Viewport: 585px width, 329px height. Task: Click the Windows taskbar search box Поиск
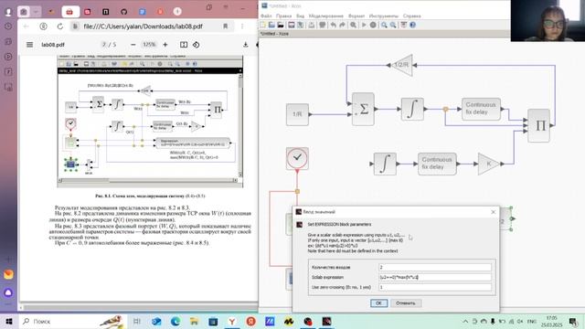(x=73, y=321)
